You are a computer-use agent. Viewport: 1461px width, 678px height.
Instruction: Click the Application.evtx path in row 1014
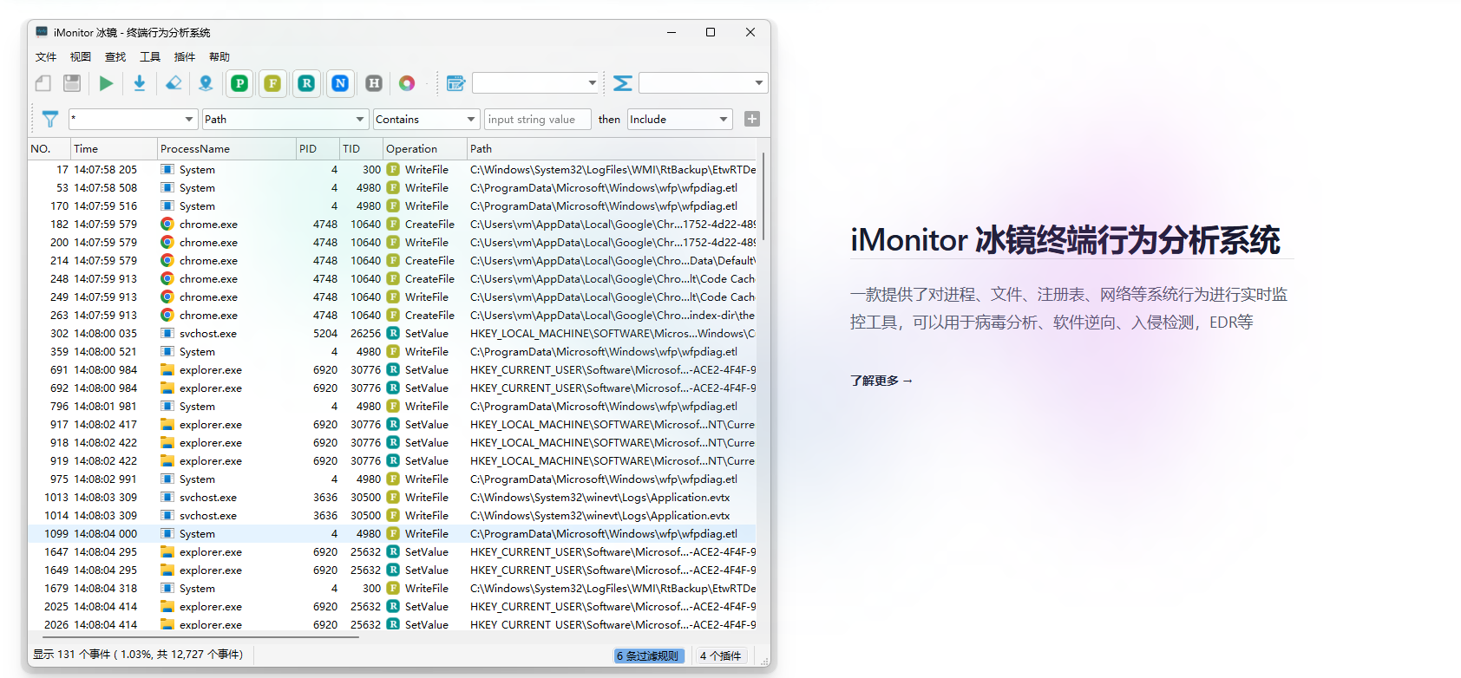pos(600,516)
